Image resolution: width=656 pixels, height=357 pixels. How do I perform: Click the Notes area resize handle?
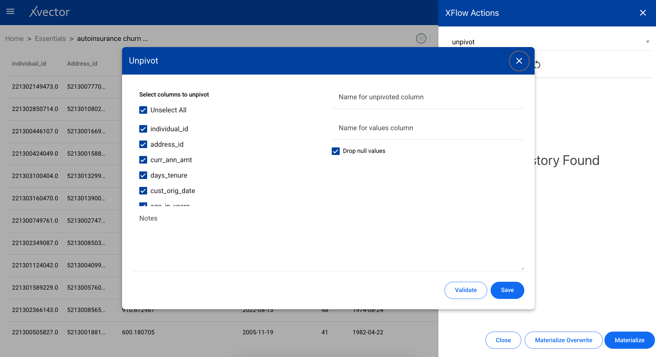pos(522,268)
